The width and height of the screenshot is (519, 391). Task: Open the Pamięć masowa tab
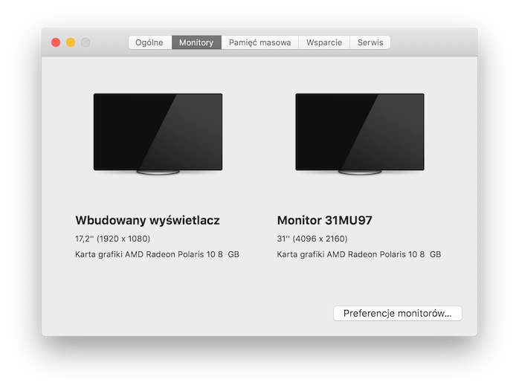click(259, 42)
